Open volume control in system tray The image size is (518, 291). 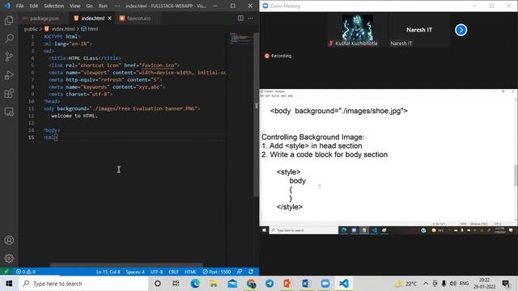[x=453, y=284]
